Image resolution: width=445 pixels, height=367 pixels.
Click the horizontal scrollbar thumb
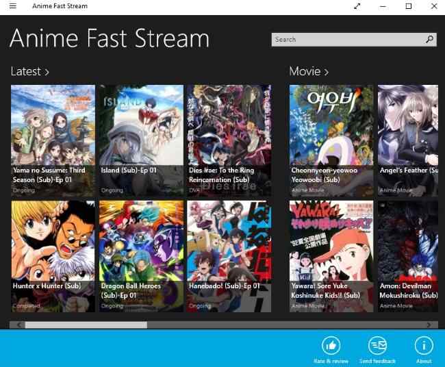86,325
